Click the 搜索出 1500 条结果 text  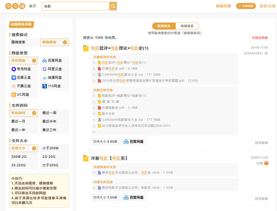point(100,38)
